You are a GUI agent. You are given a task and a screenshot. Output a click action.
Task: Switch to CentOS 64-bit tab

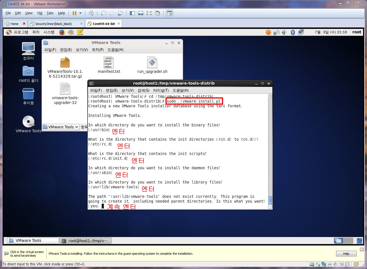(x=104, y=24)
